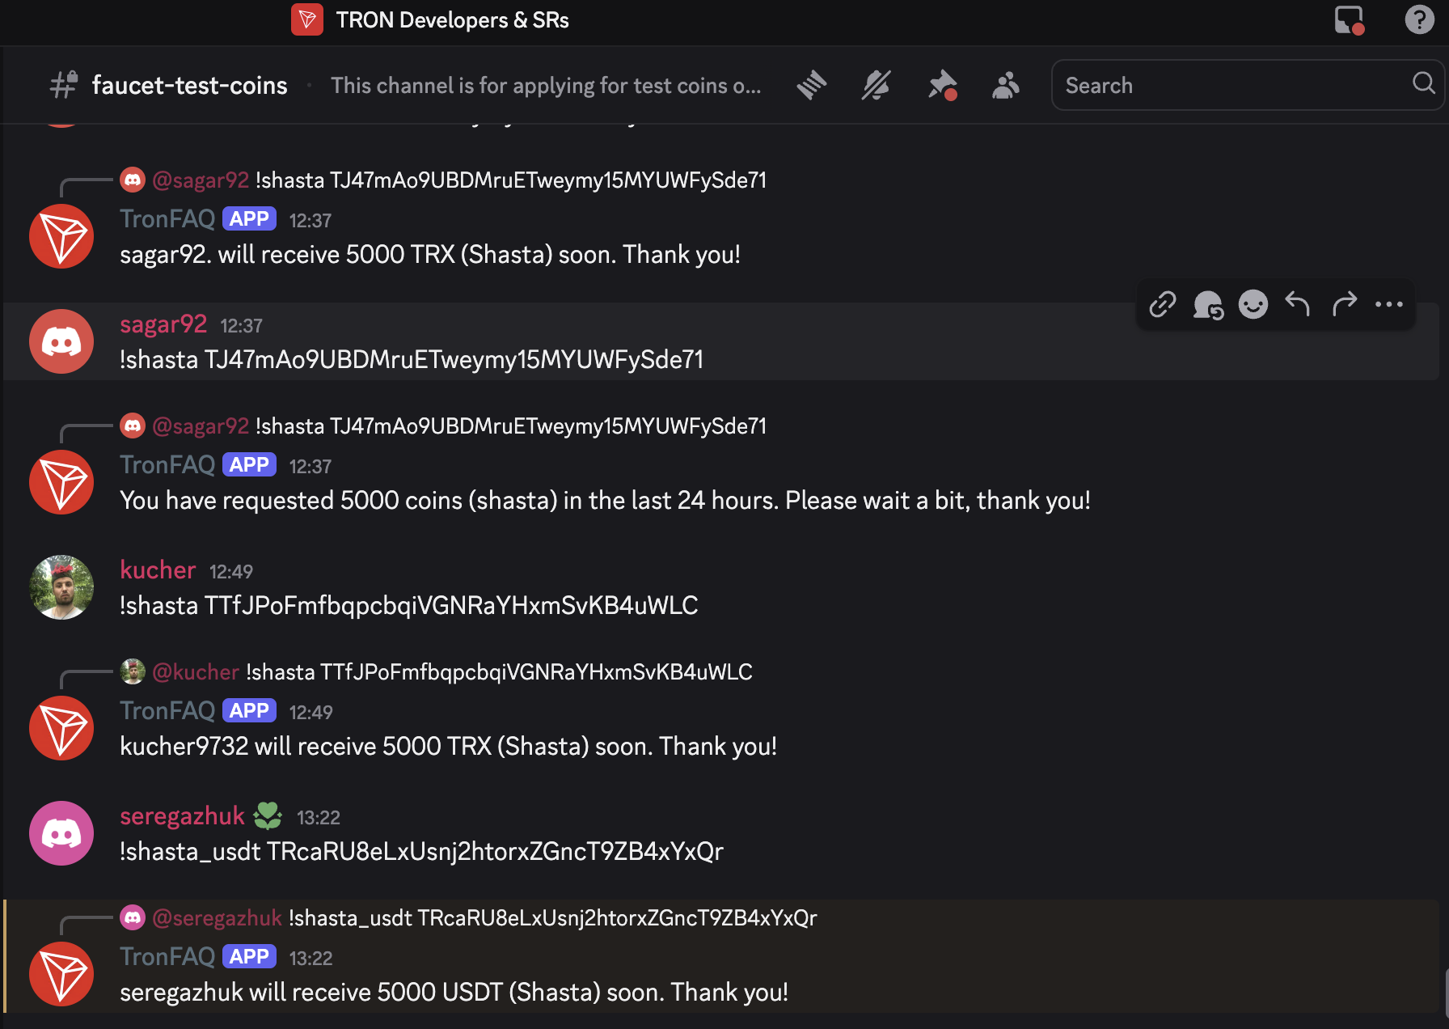
Task: Click kucher's profile photo avatar
Action: [x=61, y=587]
